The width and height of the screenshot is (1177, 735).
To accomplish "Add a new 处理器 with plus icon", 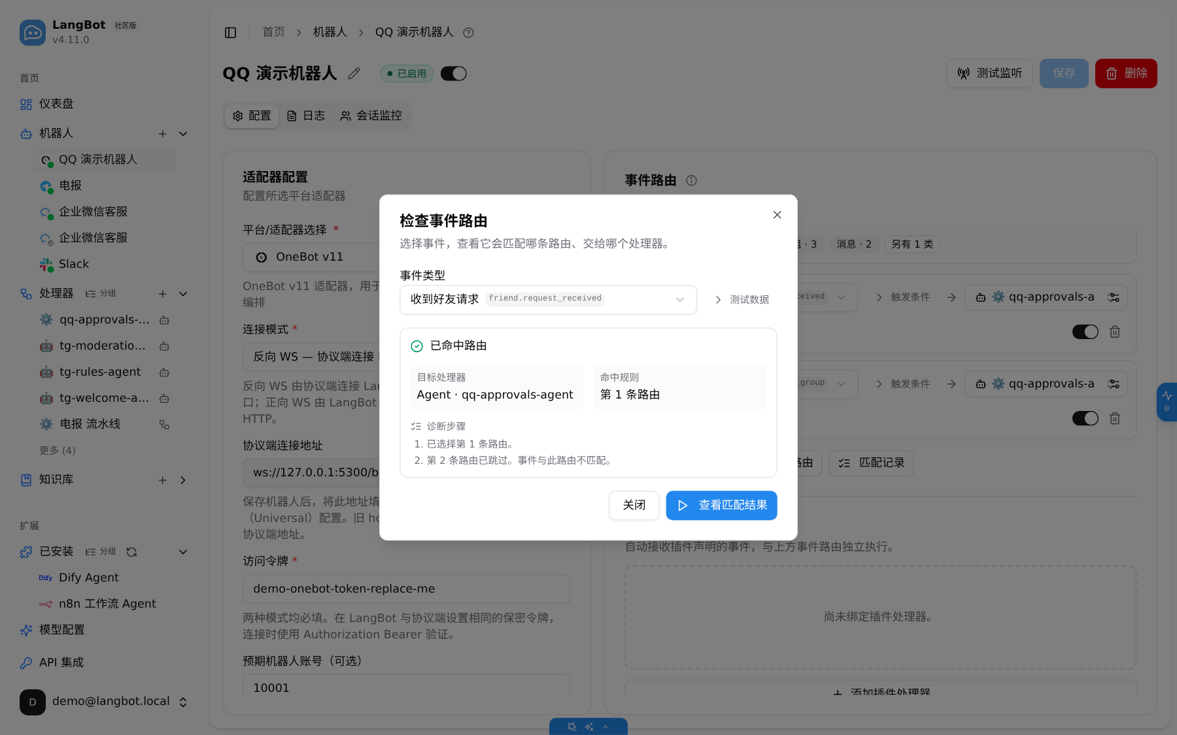I will coord(162,294).
